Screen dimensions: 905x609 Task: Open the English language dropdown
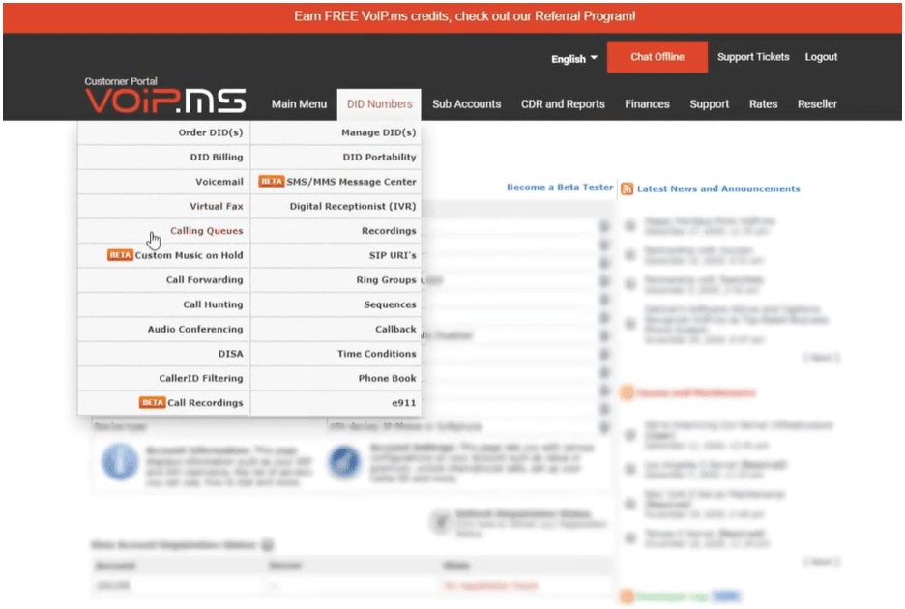pyautogui.click(x=573, y=59)
